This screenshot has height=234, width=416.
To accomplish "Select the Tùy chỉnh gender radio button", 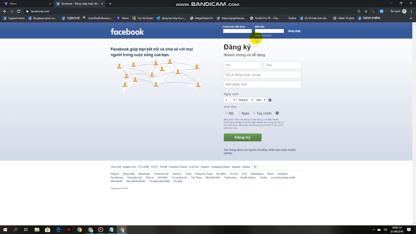I will pos(254,113).
